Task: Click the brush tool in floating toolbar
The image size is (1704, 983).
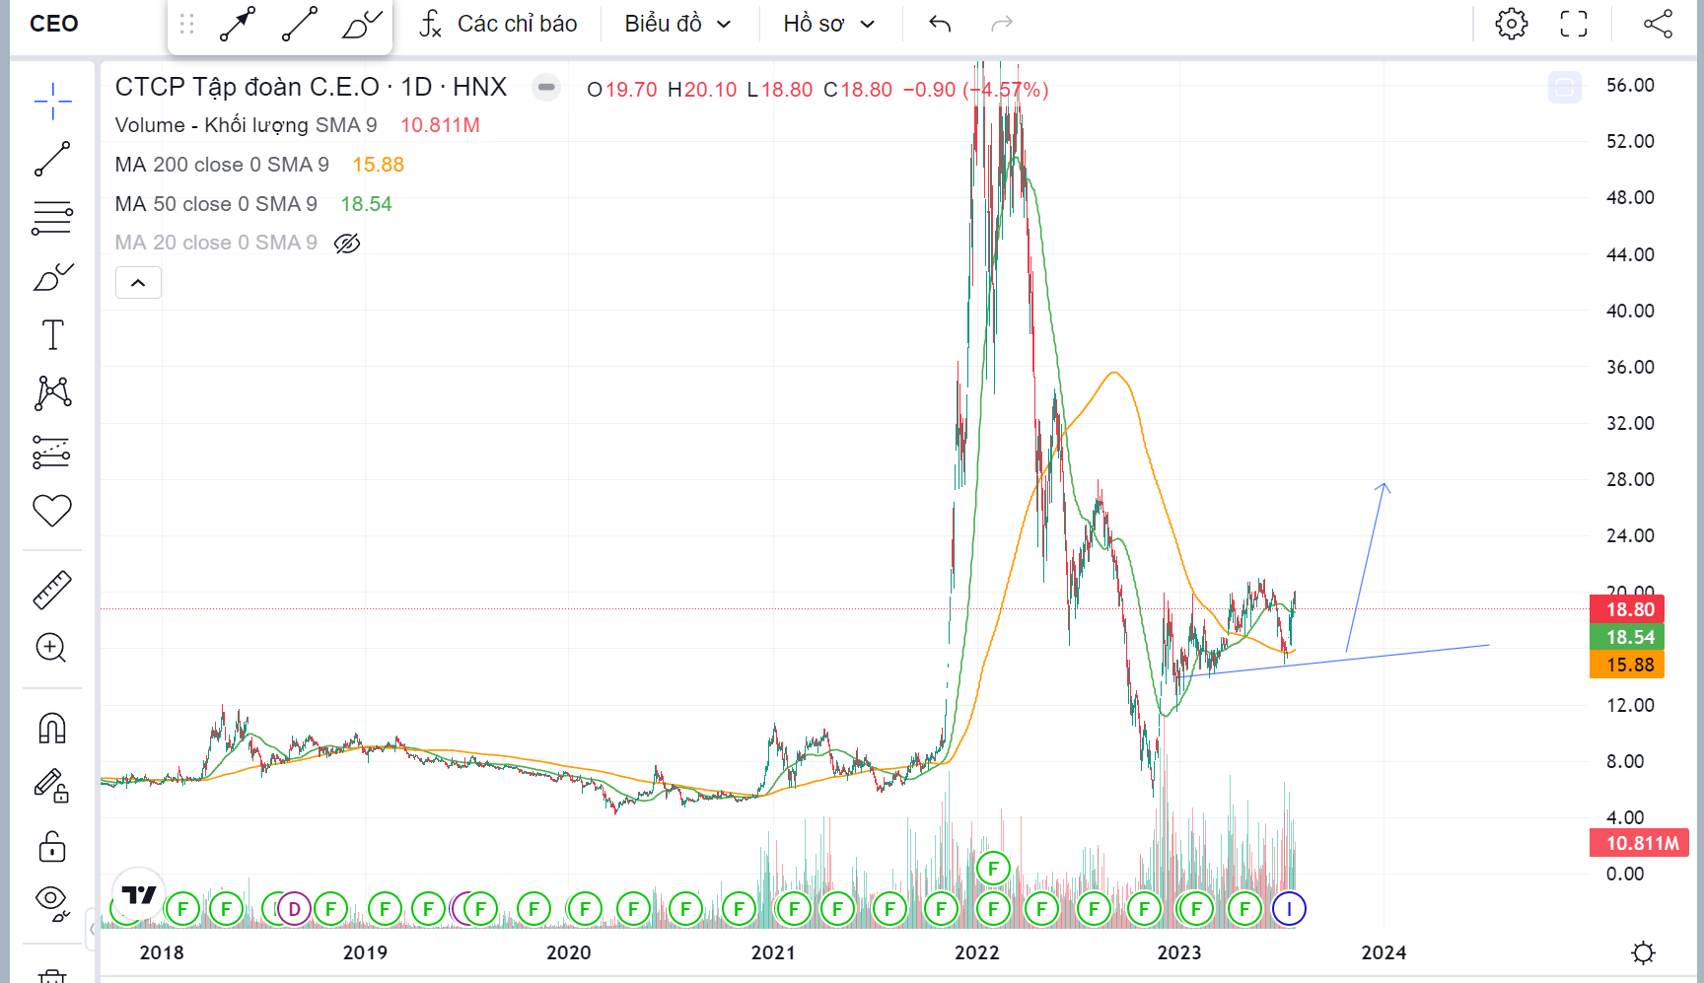Action: [x=361, y=25]
